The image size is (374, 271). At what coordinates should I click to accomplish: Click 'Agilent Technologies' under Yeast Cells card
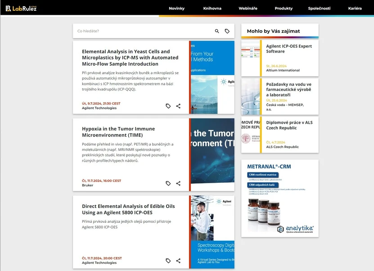click(99, 108)
